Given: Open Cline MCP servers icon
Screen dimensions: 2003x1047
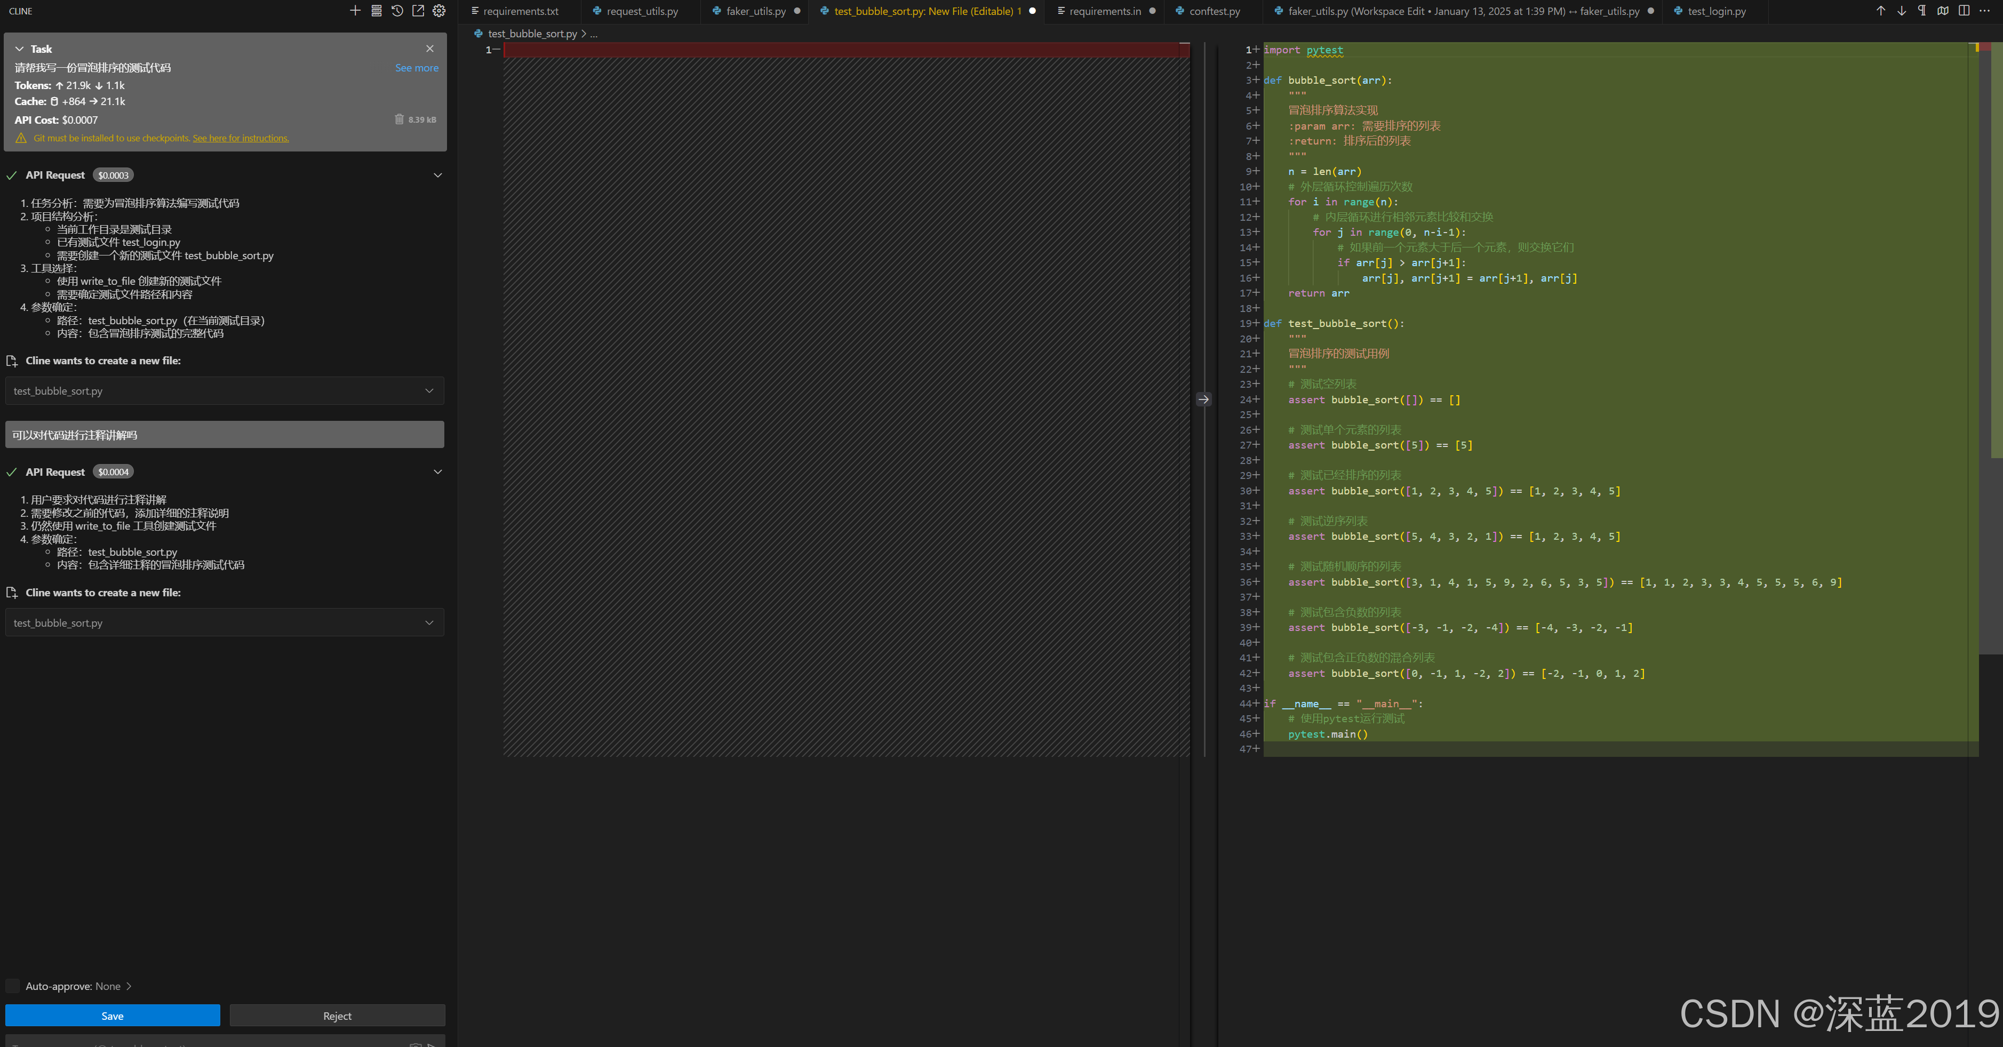Looking at the screenshot, I should [x=377, y=11].
